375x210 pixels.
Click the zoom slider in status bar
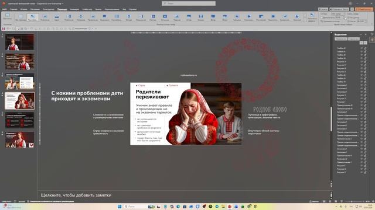[352, 201]
